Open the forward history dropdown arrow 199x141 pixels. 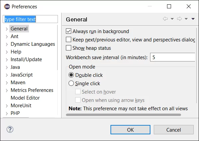pos(186,19)
